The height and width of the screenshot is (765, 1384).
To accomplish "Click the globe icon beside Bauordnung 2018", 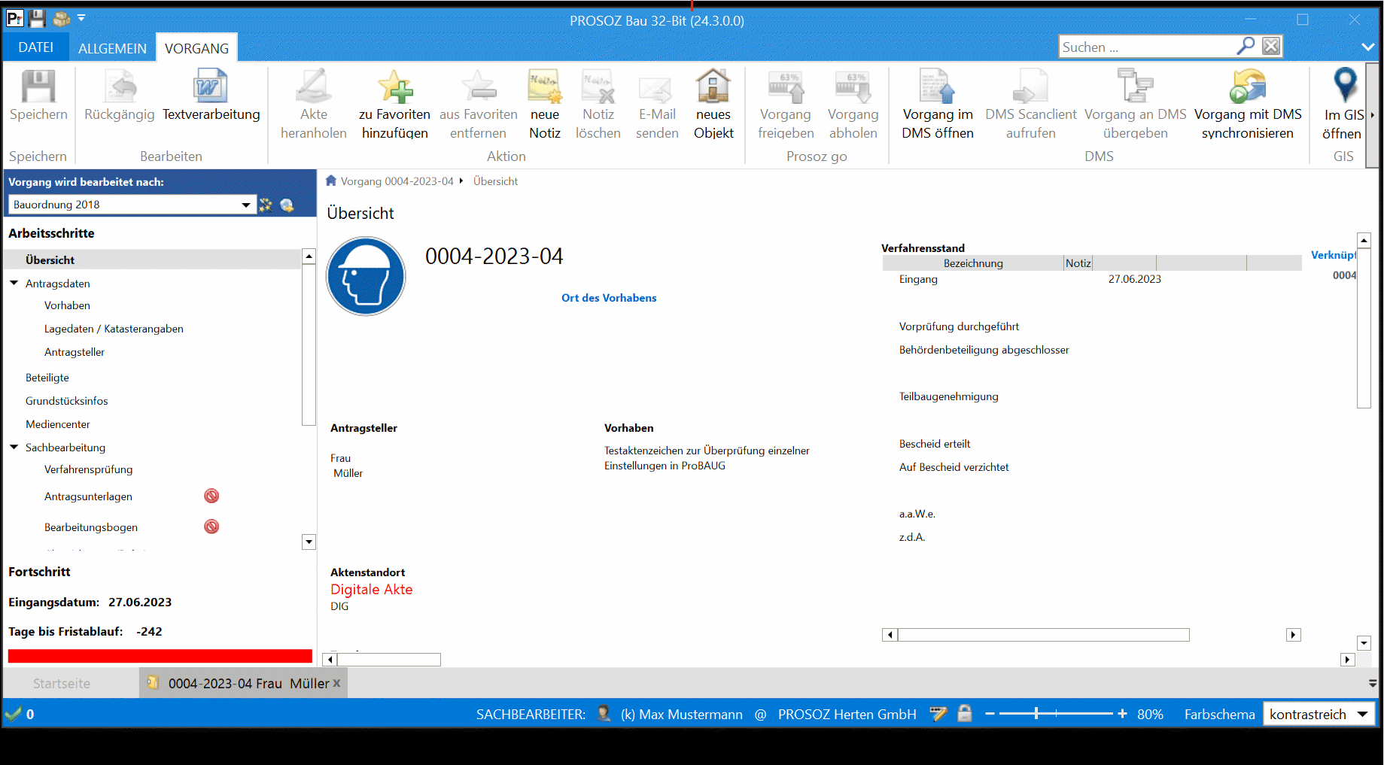I will (x=287, y=205).
